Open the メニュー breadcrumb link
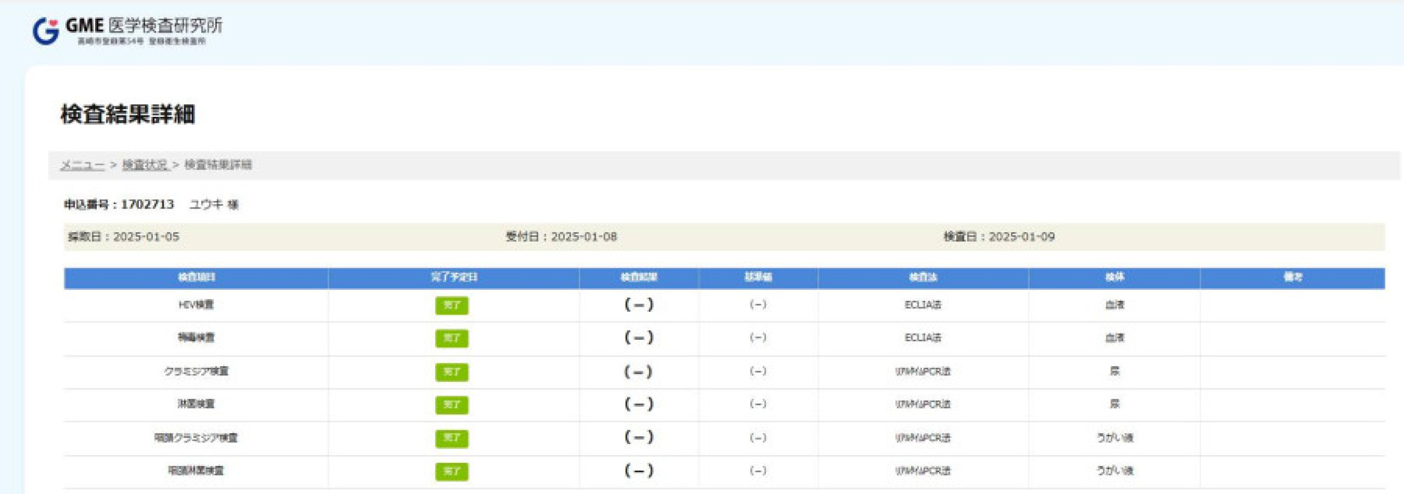Image resolution: width=1404 pixels, height=494 pixels. (x=82, y=165)
